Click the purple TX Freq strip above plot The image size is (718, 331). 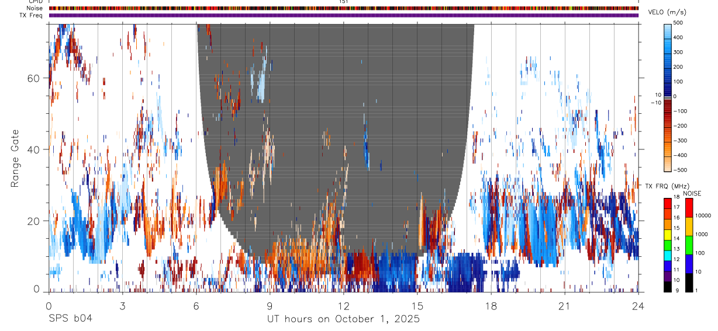tap(343, 15)
